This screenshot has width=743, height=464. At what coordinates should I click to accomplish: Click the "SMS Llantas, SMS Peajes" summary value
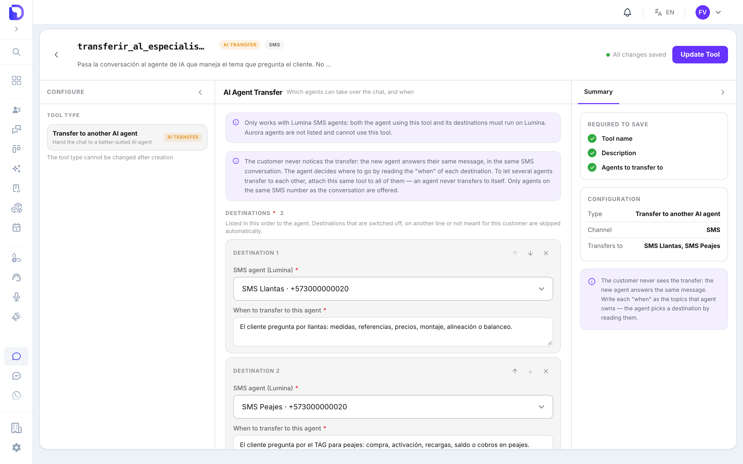pyautogui.click(x=682, y=246)
